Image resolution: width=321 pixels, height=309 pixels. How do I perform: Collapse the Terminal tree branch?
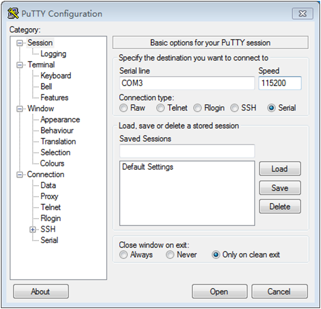click(19, 65)
